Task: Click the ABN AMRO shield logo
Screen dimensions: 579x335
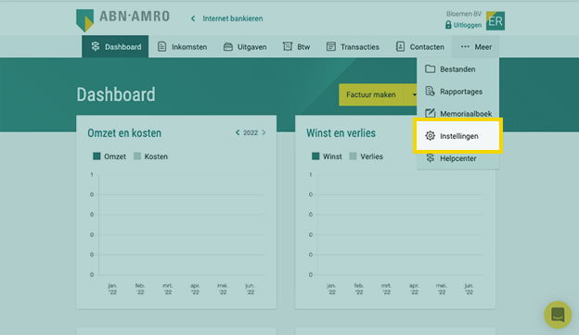Action: (x=85, y=20)
